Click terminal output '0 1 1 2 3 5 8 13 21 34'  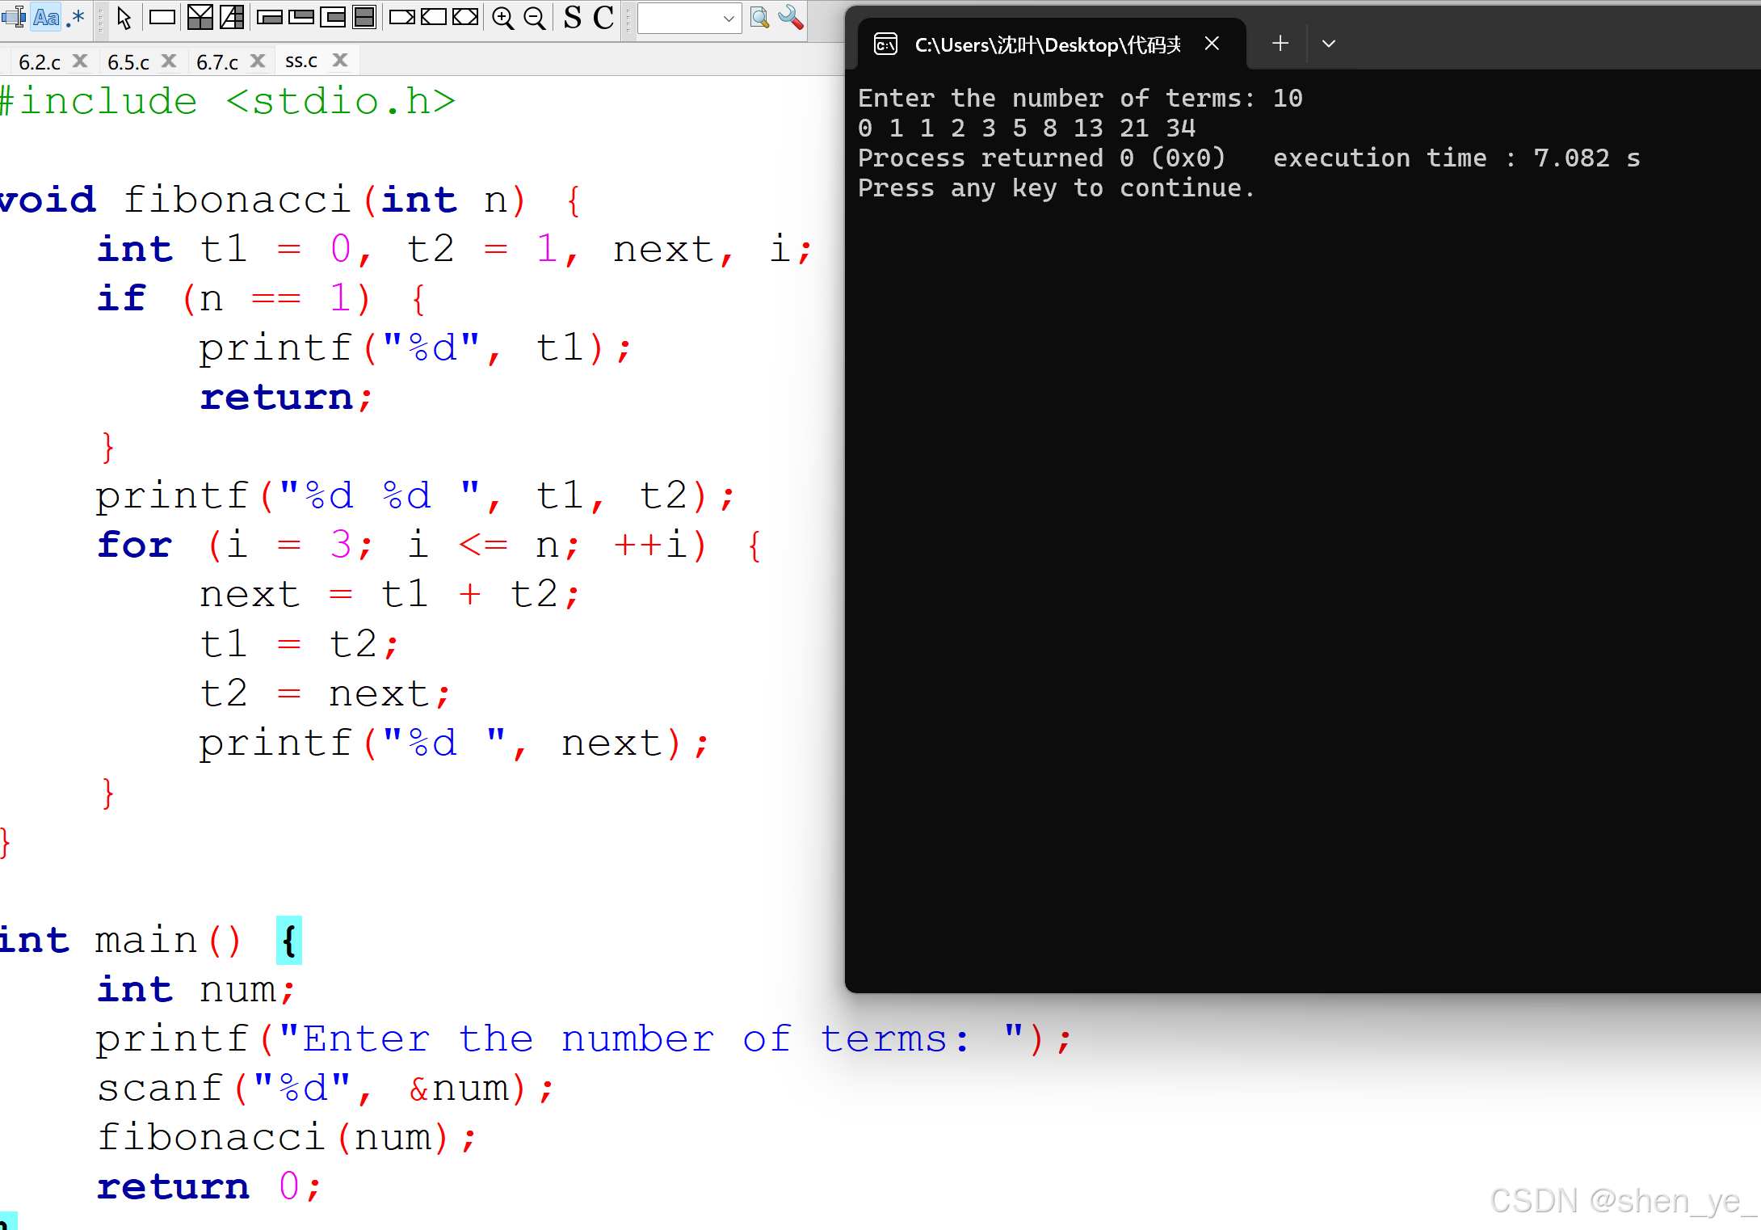pos(1027,128)
